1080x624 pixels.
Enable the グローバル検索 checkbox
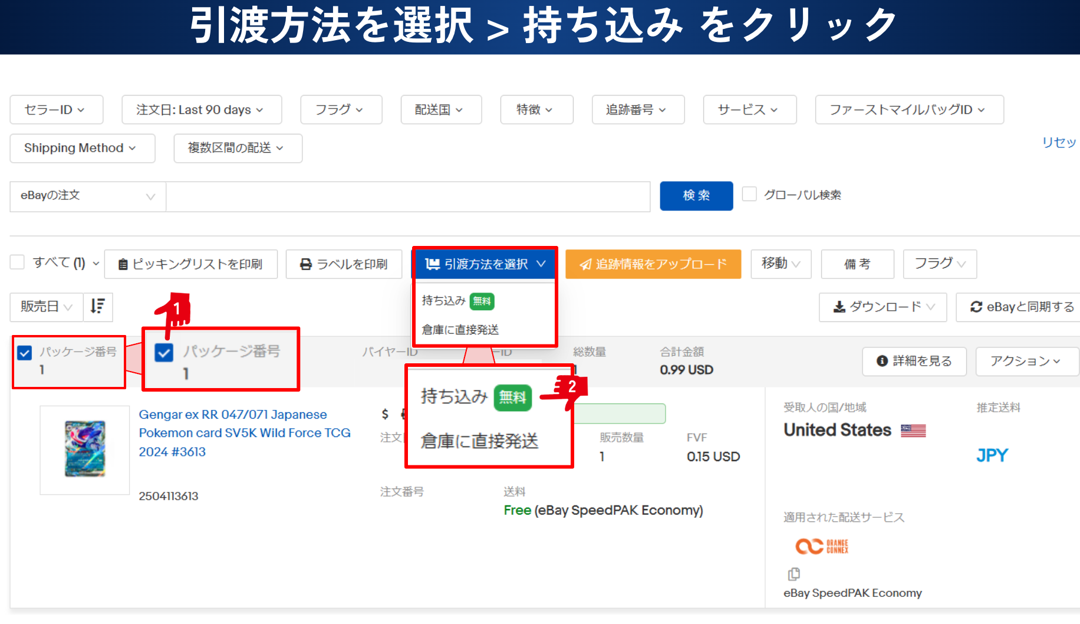(749, 195)
